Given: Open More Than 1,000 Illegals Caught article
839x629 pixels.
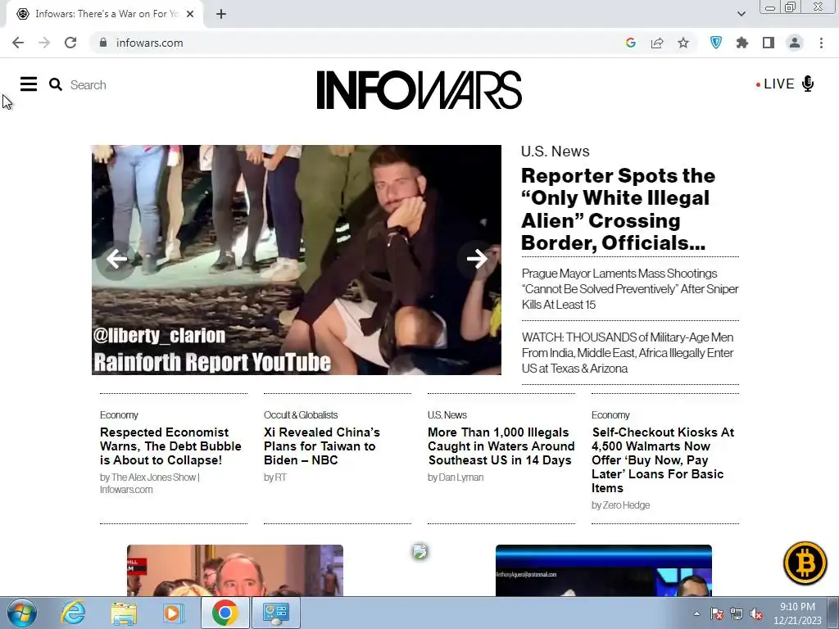Looking at the screenshot, I should point(501,446).
